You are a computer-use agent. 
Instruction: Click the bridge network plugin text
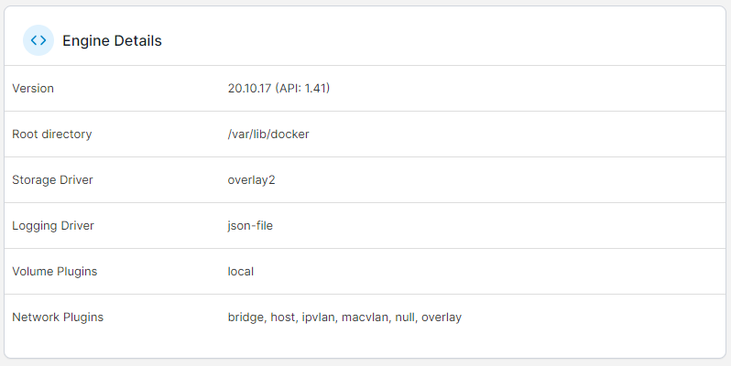[x=245, y=318]
